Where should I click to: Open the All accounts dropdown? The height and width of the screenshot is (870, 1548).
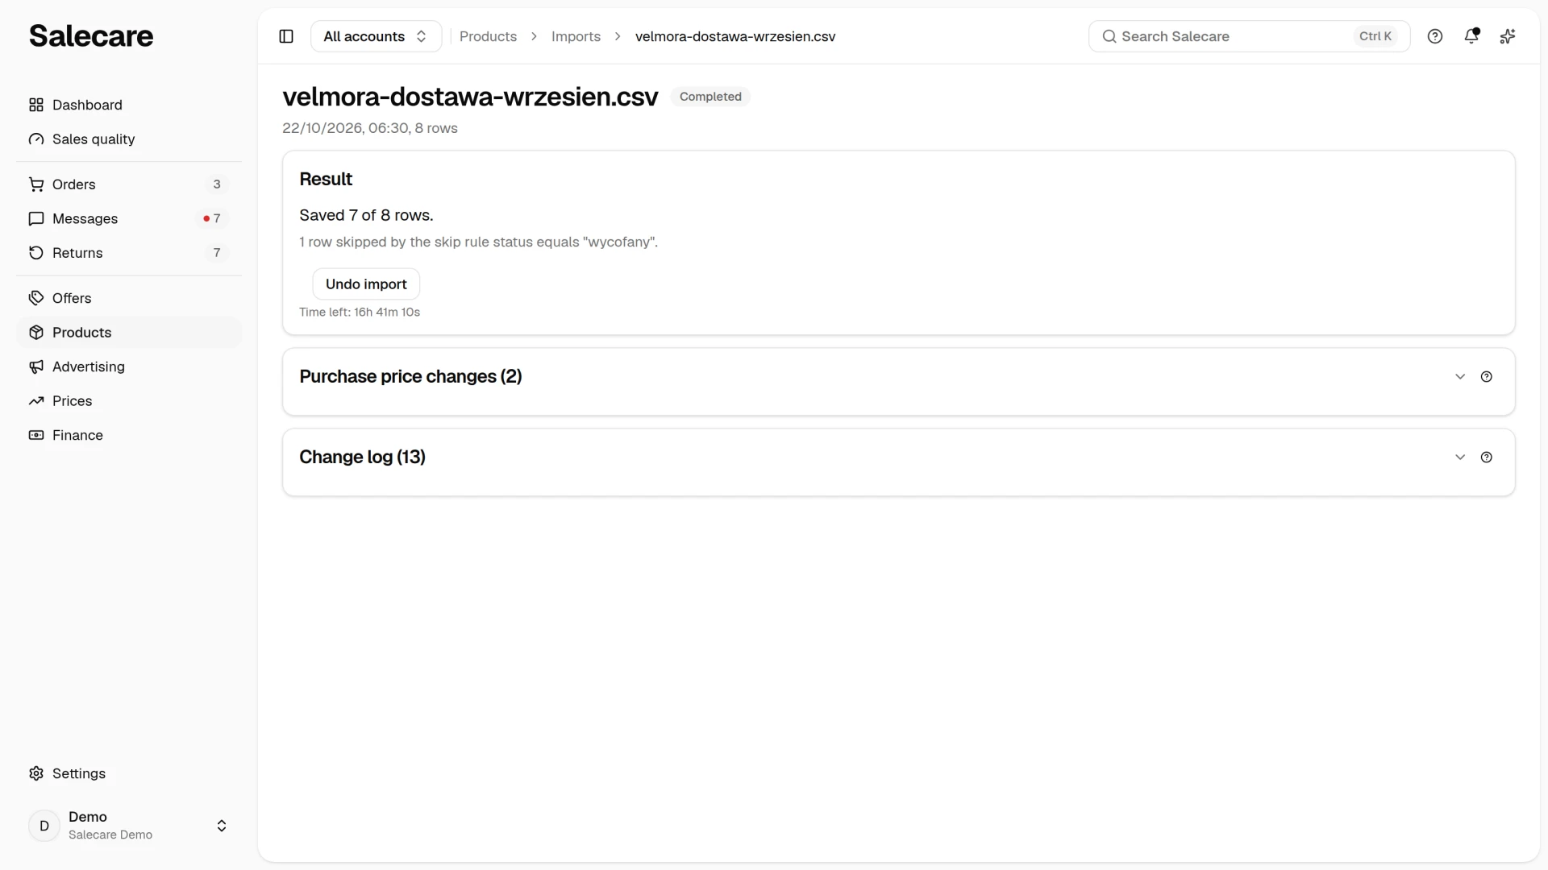pyautogui.click(x=376, y=36)
